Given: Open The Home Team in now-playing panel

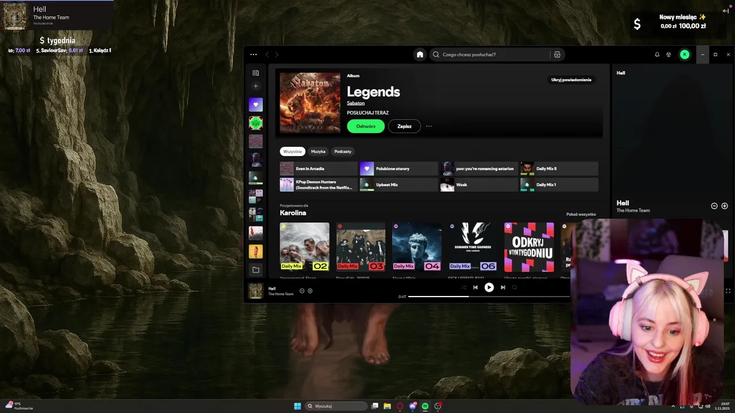Looking at the screenshot, I should point(633,211).
